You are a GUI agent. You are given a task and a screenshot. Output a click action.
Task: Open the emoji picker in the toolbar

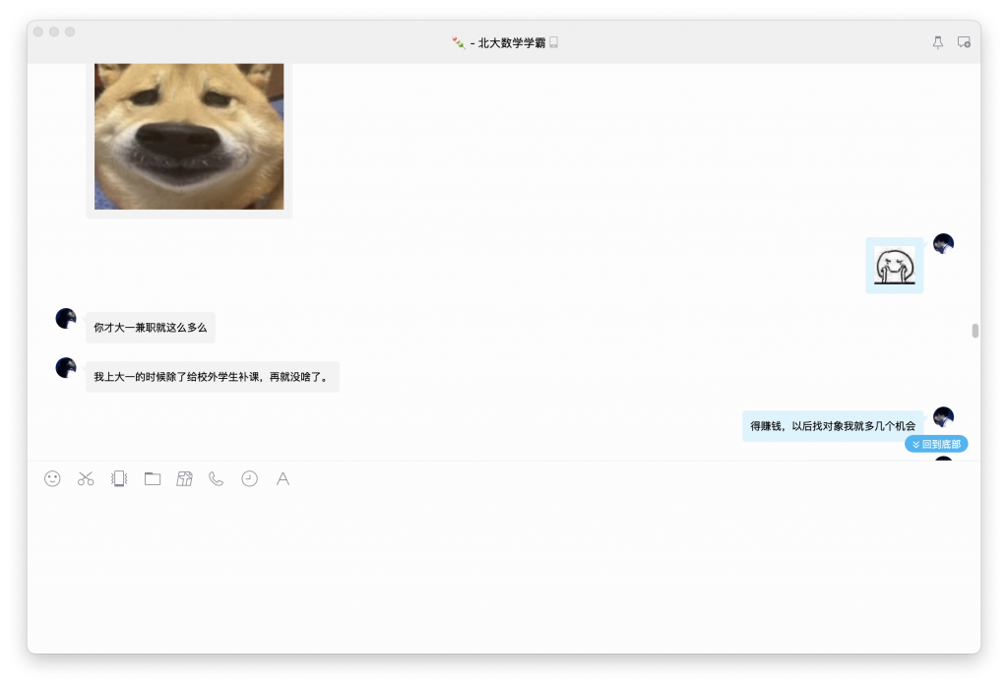coord(52,478)
